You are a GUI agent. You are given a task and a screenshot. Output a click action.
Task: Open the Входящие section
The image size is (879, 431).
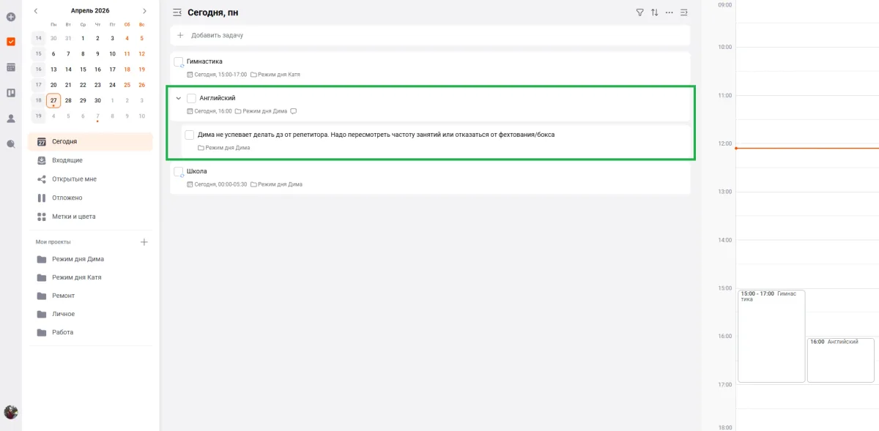point(67,160)
